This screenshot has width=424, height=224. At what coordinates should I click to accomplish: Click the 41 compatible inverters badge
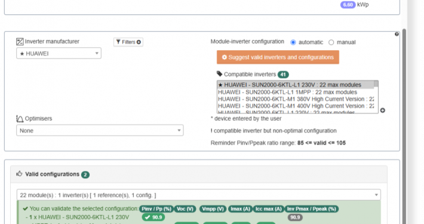coord(283,75)
